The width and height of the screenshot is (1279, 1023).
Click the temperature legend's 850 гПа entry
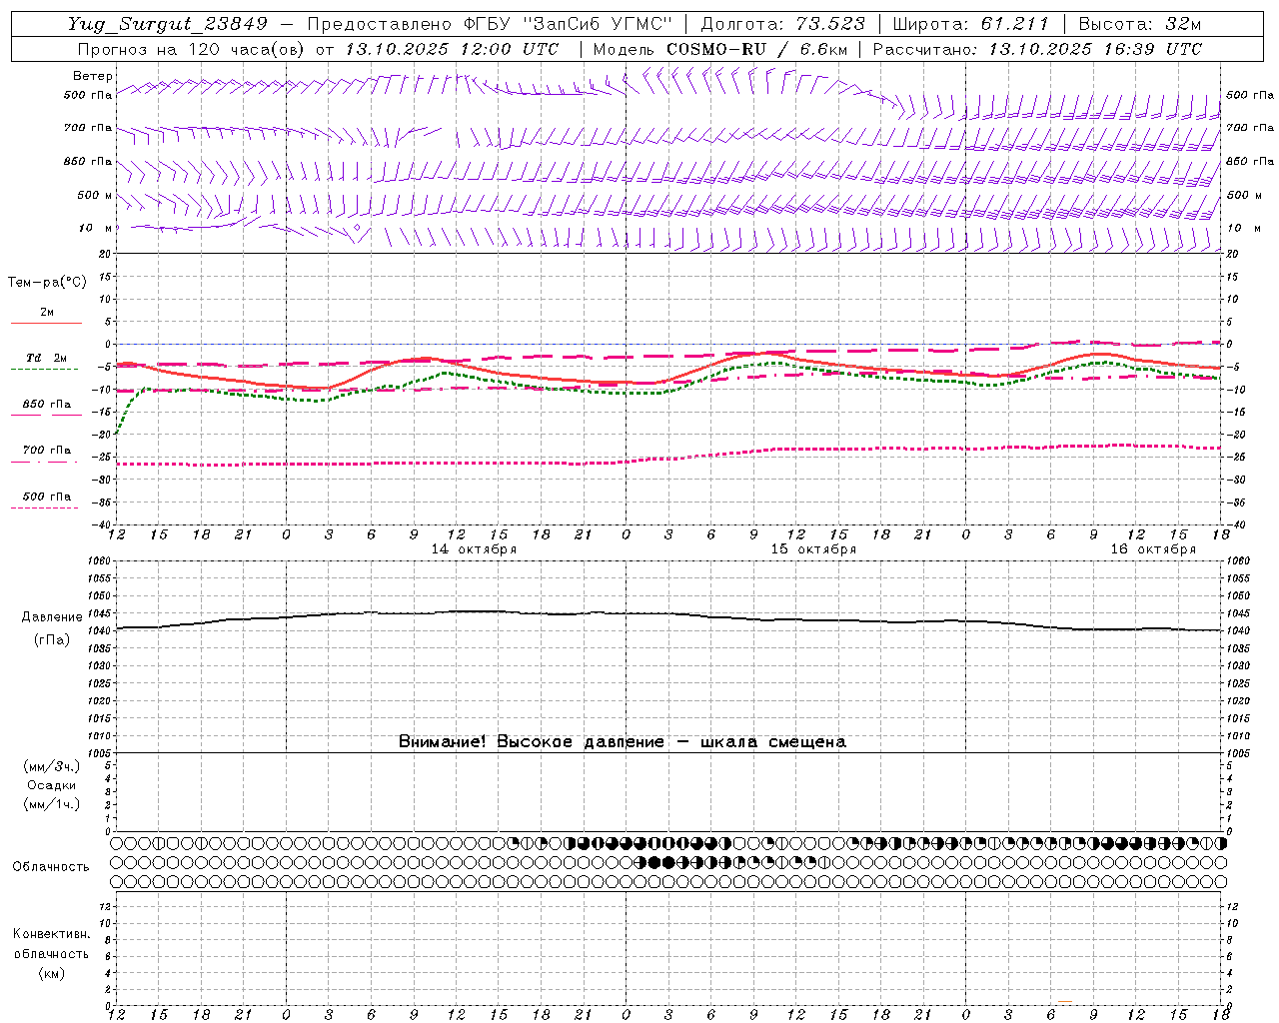[x=47, y=405]
